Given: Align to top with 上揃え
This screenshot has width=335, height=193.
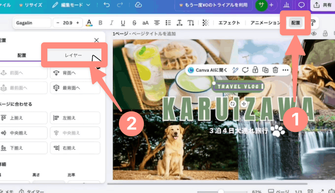Looking at the screenshot, I should [x=24, y=118].
